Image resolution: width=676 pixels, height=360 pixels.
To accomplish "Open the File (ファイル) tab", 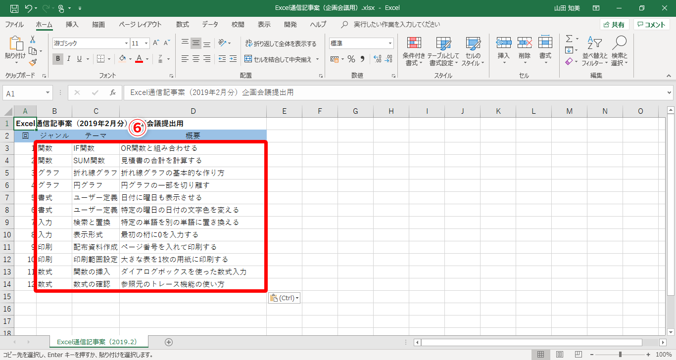I will tap(14, 24).
